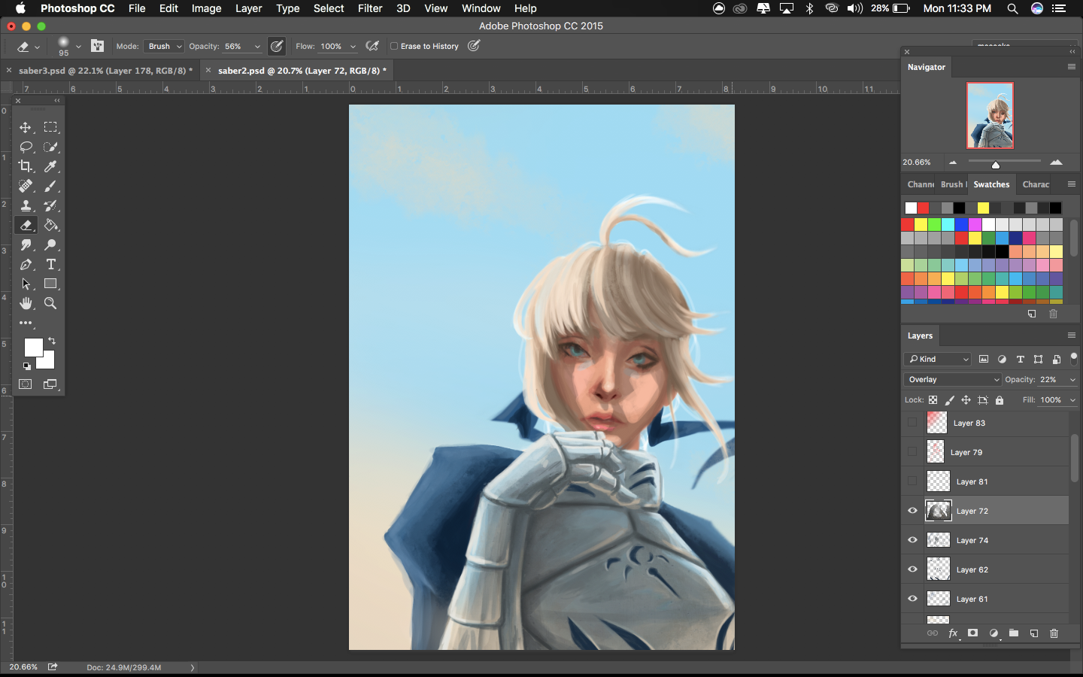Create a new layer group
The image size is (1083, 677).
(x=1013, y=633)
